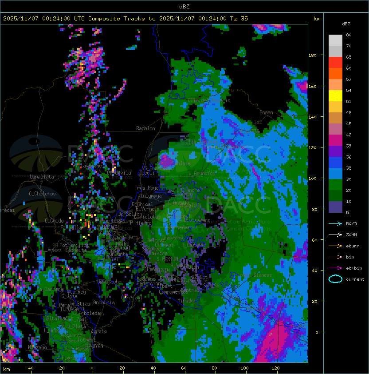The height and width of the screenshot is (374, 369).
Task: Select the bright yellow 51-54 dBZ swatch
Action: [x=335, y=96]
